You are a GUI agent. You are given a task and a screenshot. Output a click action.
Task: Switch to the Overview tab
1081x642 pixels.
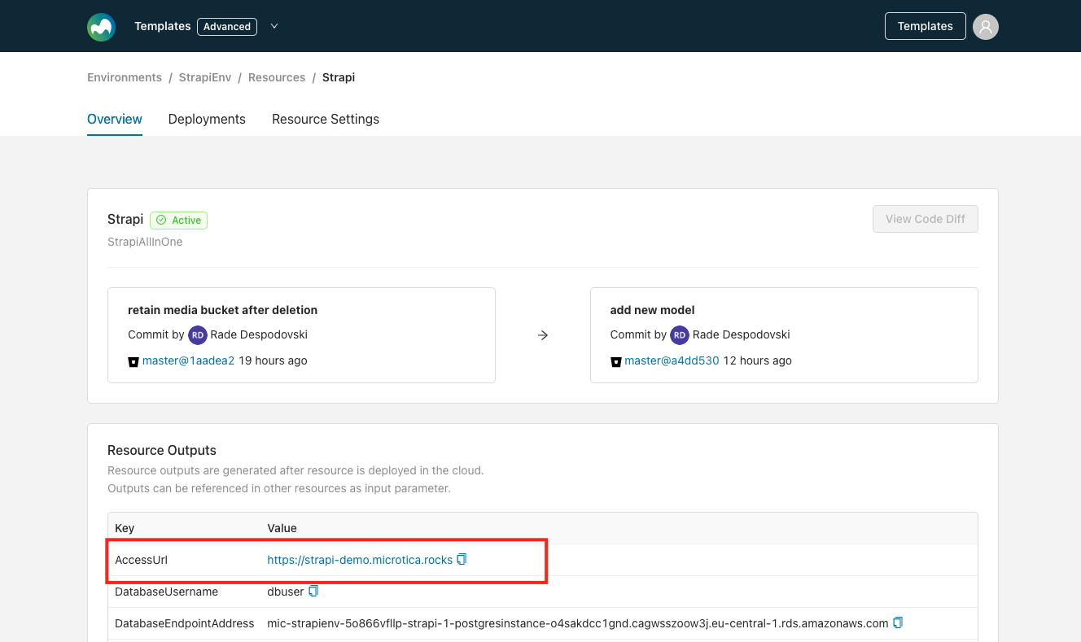point(115,119)
